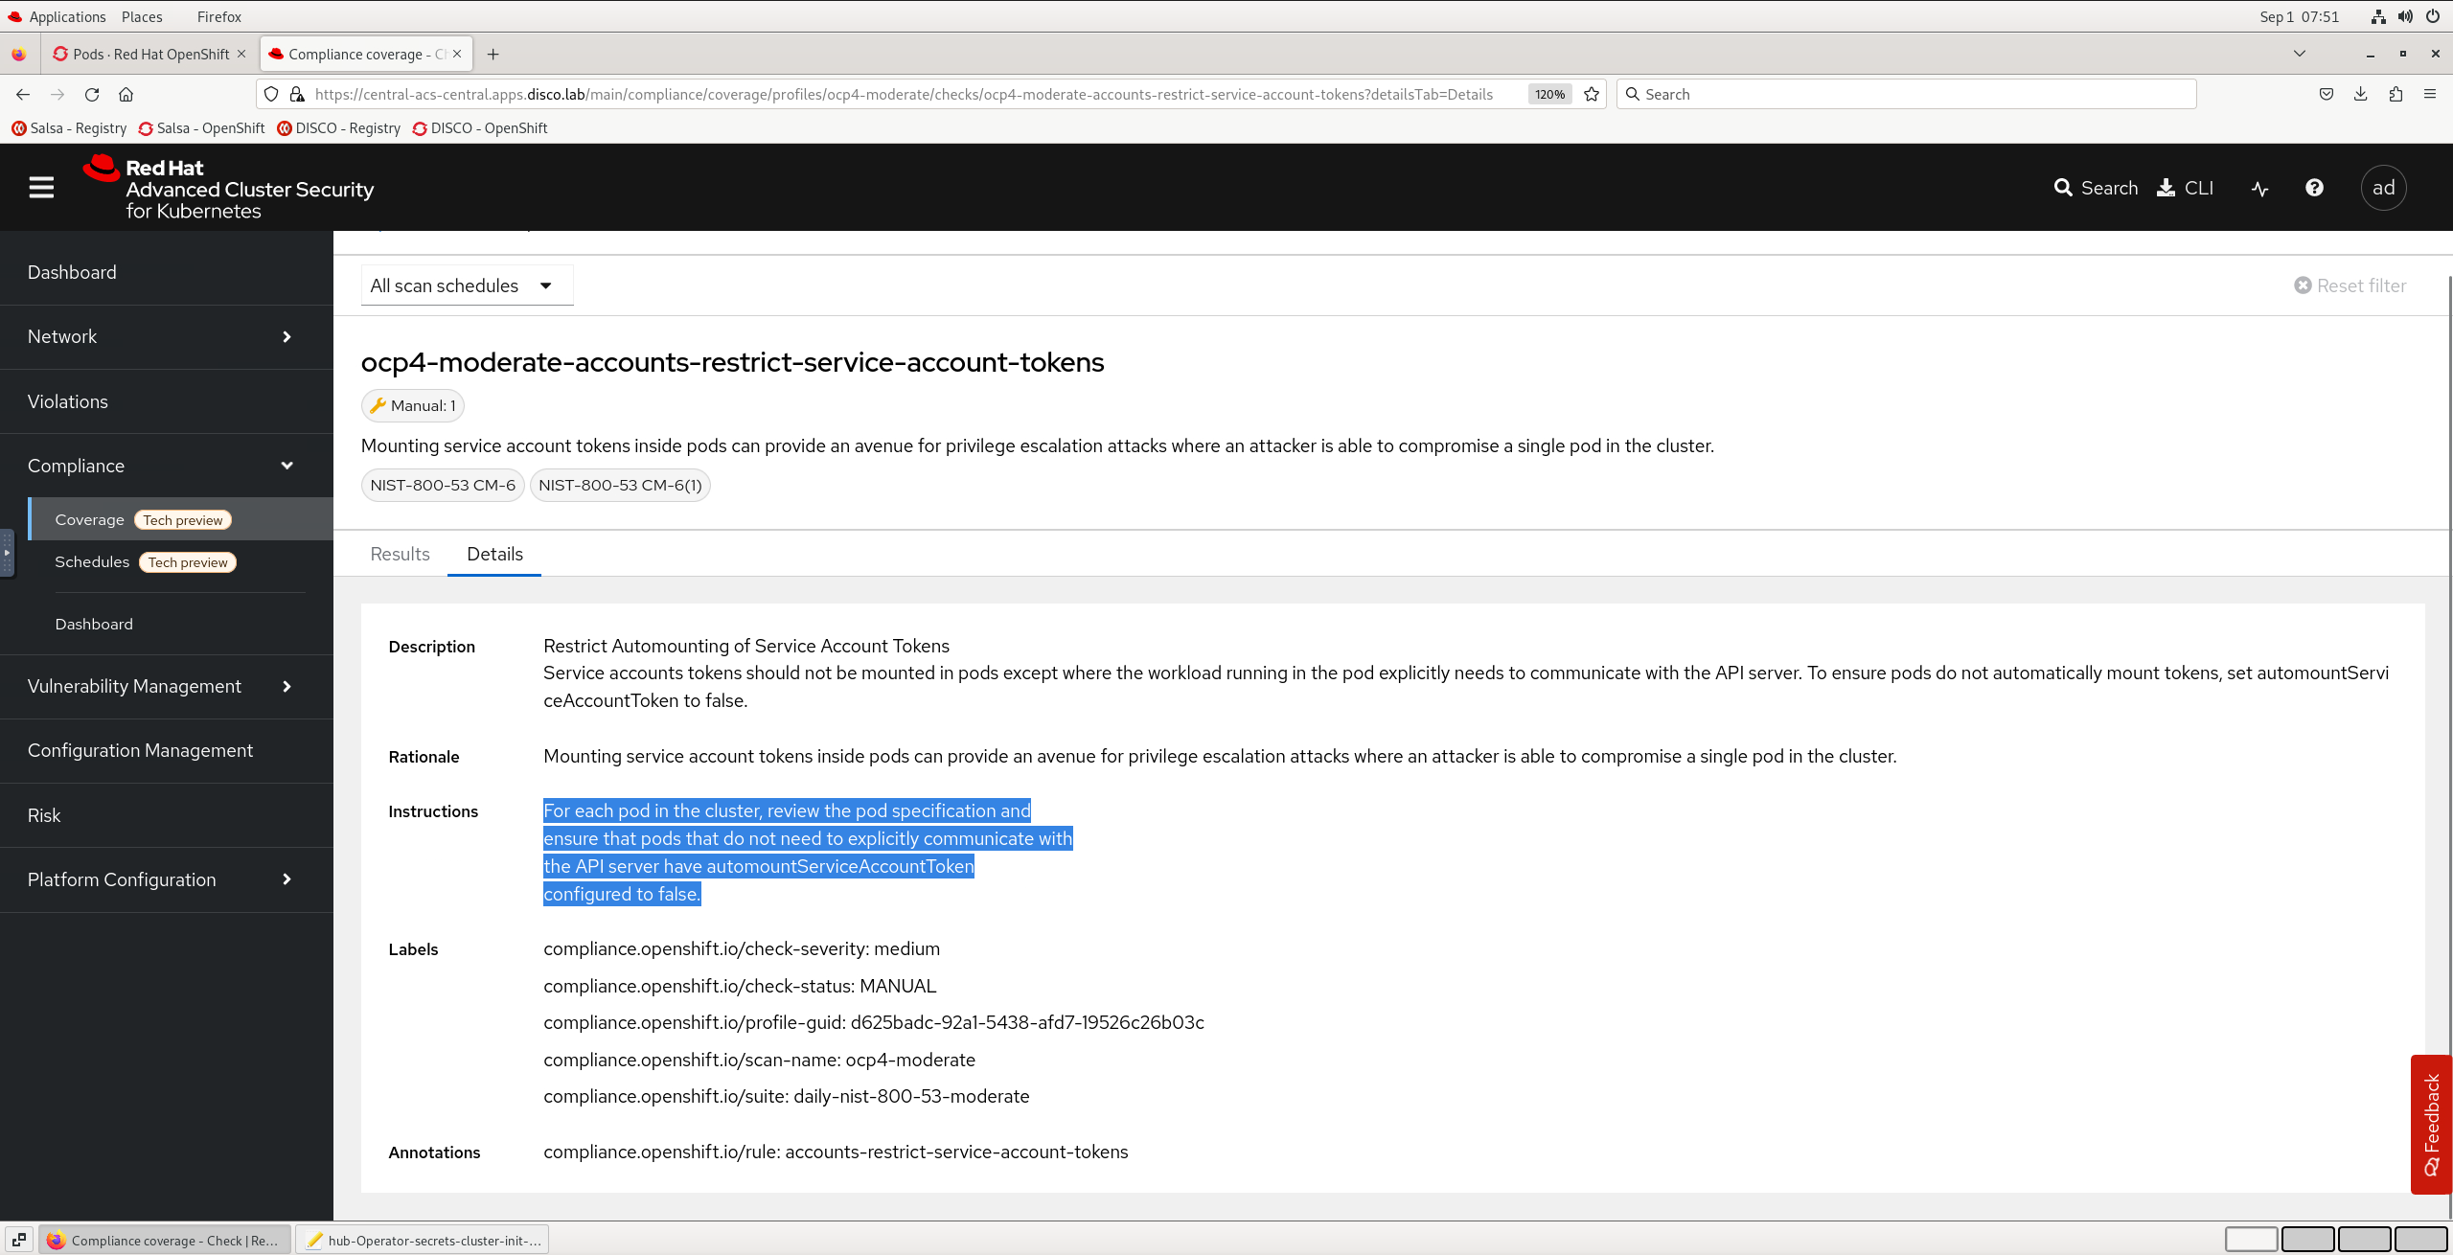Viewport: 2453px width, 1255px height.
Task: Open the All scan schedules dropdown
Action: coord(467,285)
